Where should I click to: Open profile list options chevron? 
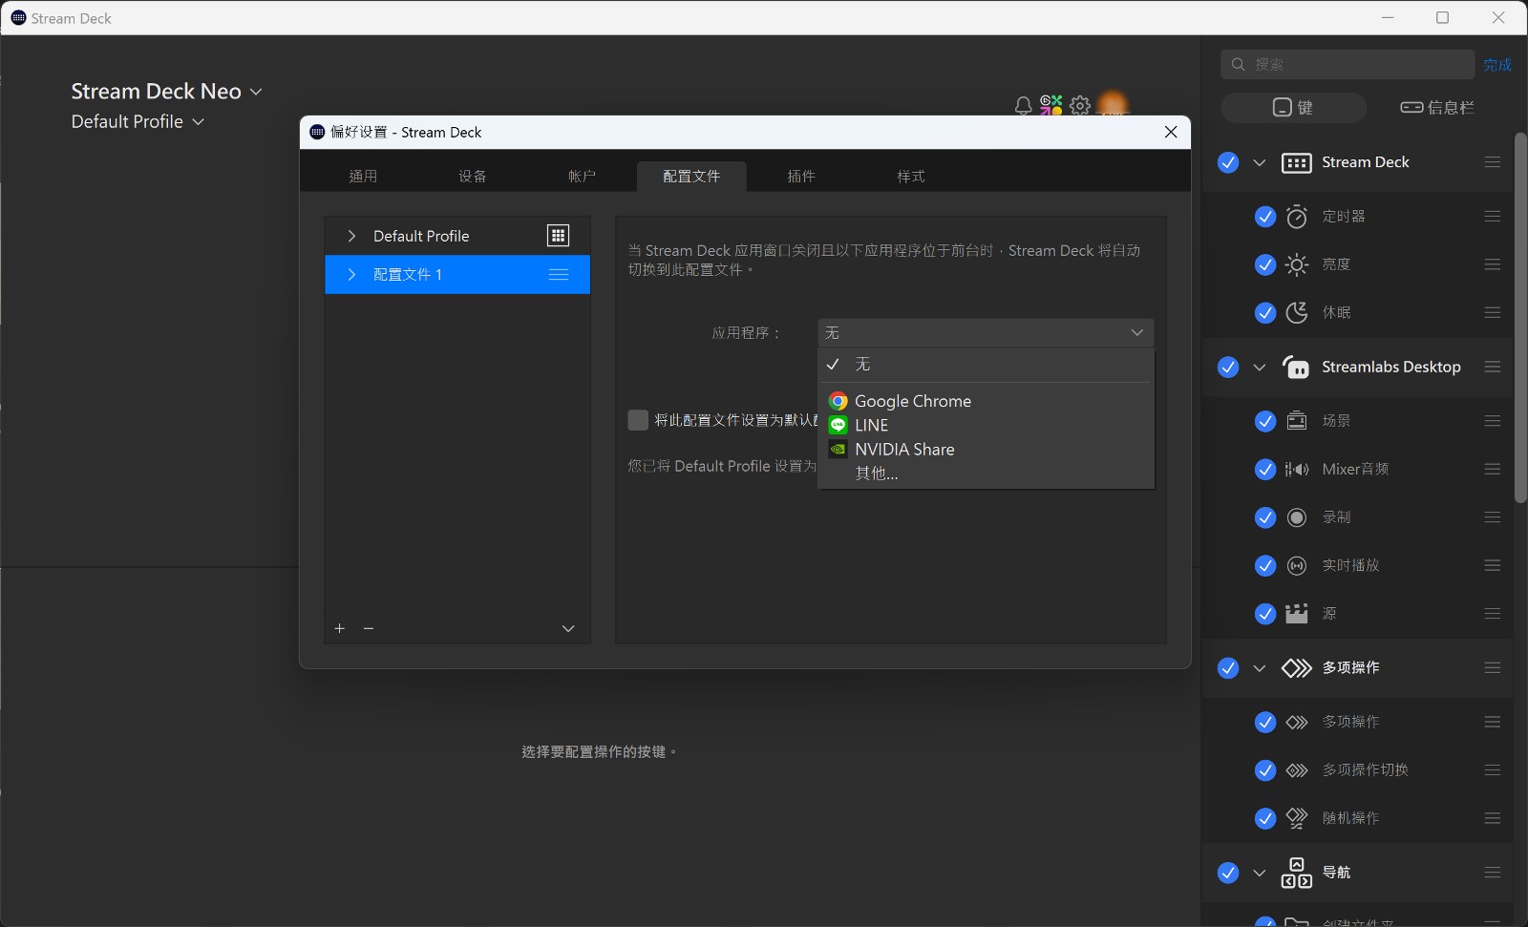coord(568,628)
